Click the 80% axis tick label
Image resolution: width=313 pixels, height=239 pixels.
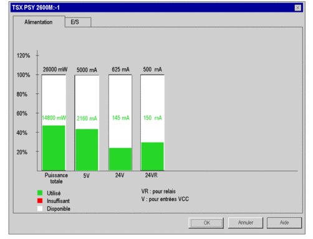22,94
